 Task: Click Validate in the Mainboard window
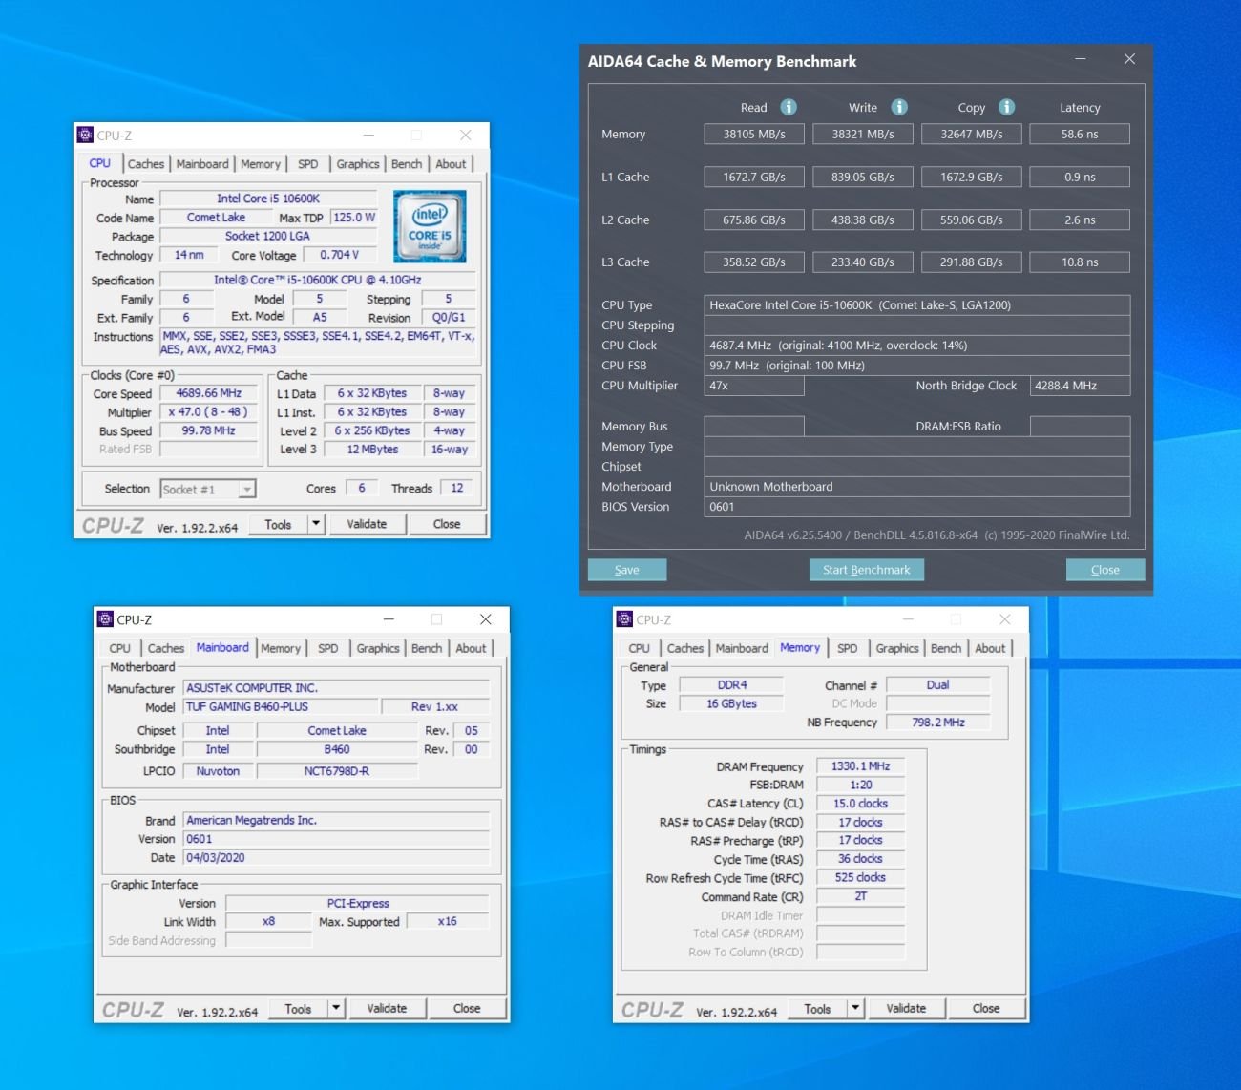pyautogui.click(x=388, y=1008)
